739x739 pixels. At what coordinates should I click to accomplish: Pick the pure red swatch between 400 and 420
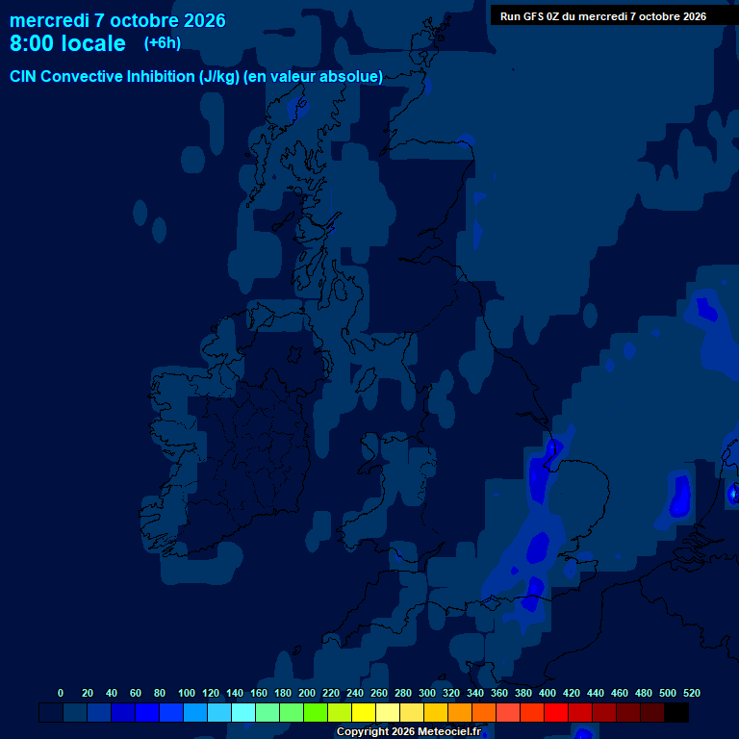556,712
